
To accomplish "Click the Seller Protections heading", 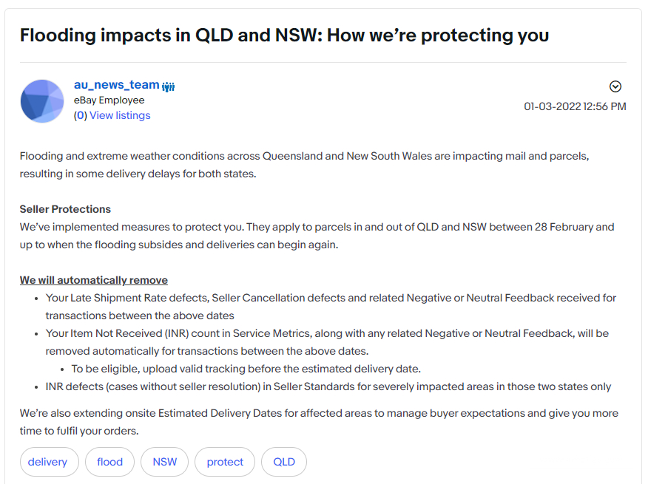I will click(65, 209).
